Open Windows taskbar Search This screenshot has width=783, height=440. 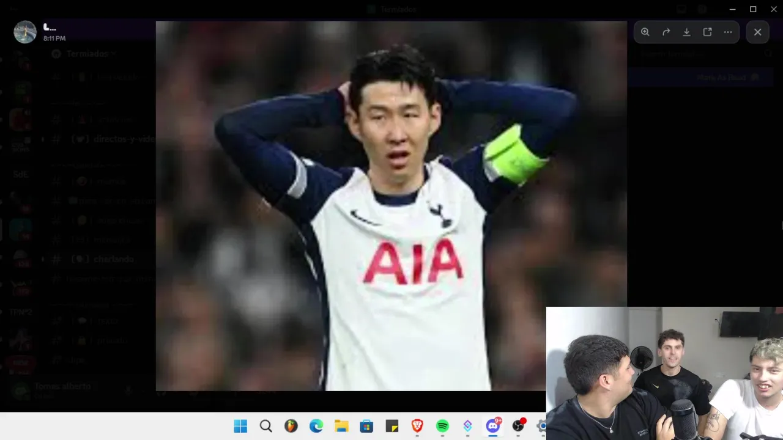pyautogui.click(x=265, y=426)
